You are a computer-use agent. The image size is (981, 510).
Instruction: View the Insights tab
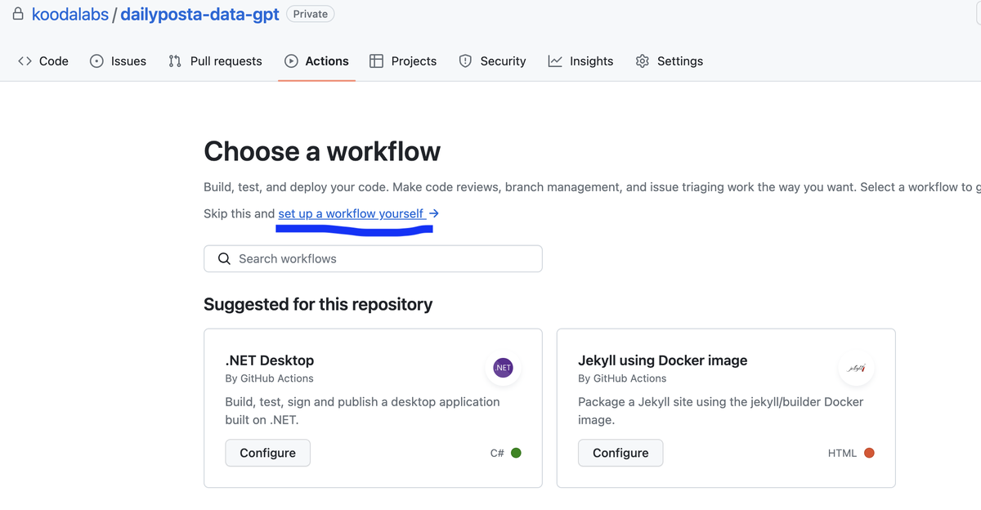[580, 61]
